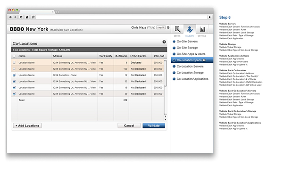Click the table vertical scrollbar thumb
The width and height of the screenshot is (283, 183).
[166, 73]
